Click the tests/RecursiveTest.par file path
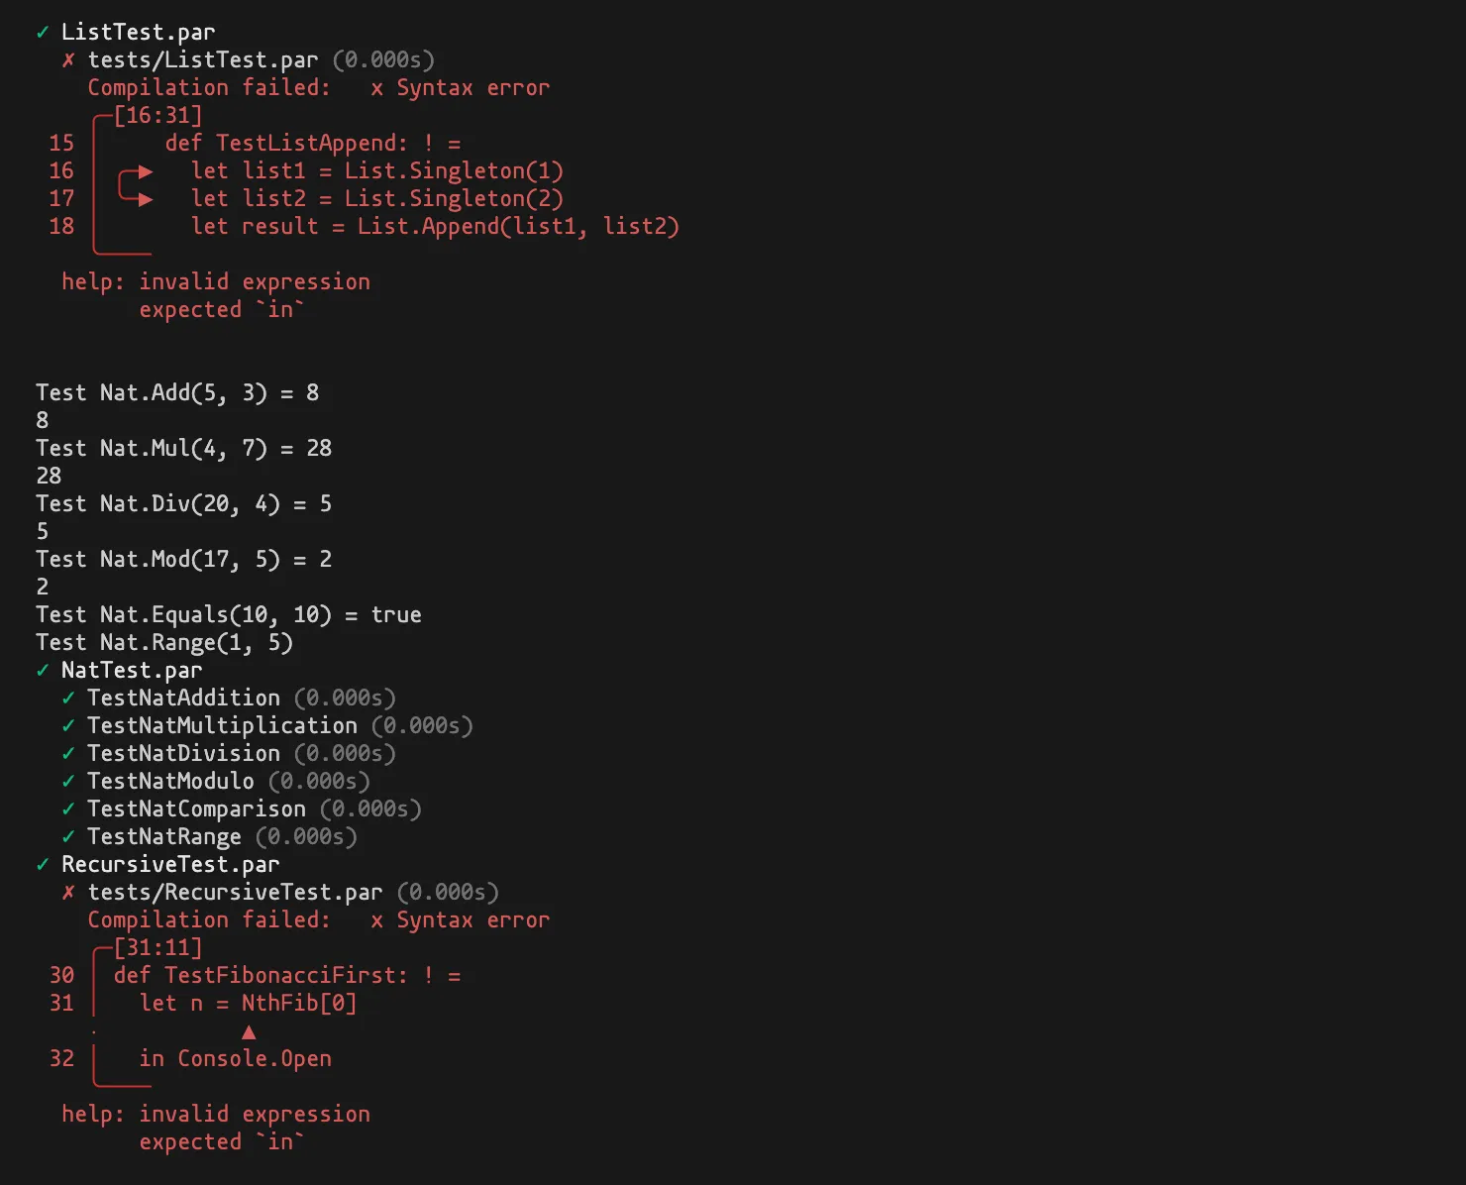This screenshot has width=1466, height=1185. [235, 893]
